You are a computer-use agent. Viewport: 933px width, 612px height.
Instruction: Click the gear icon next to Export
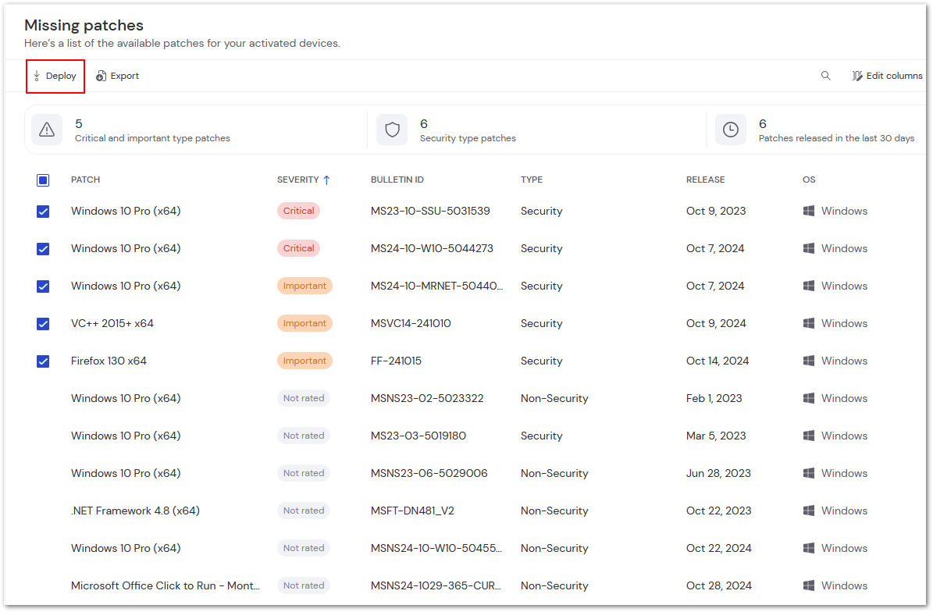[99, 75]
